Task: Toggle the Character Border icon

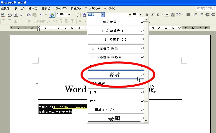Action: coord(167,15)
